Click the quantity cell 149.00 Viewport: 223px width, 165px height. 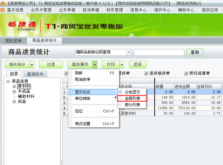coord(164,97)
